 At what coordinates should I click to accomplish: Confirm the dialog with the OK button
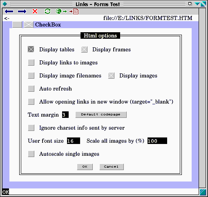point(85,167)
